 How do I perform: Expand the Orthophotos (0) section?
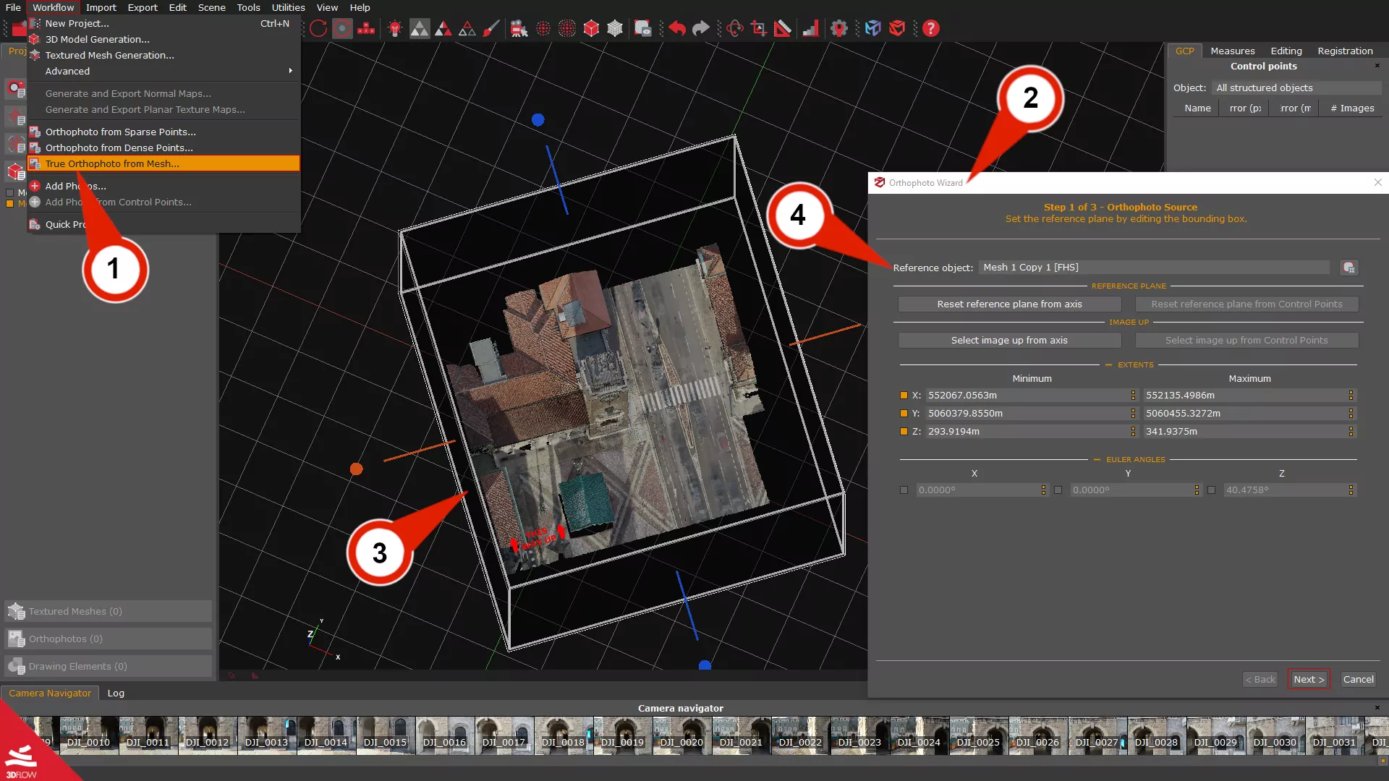click(109, 639)
